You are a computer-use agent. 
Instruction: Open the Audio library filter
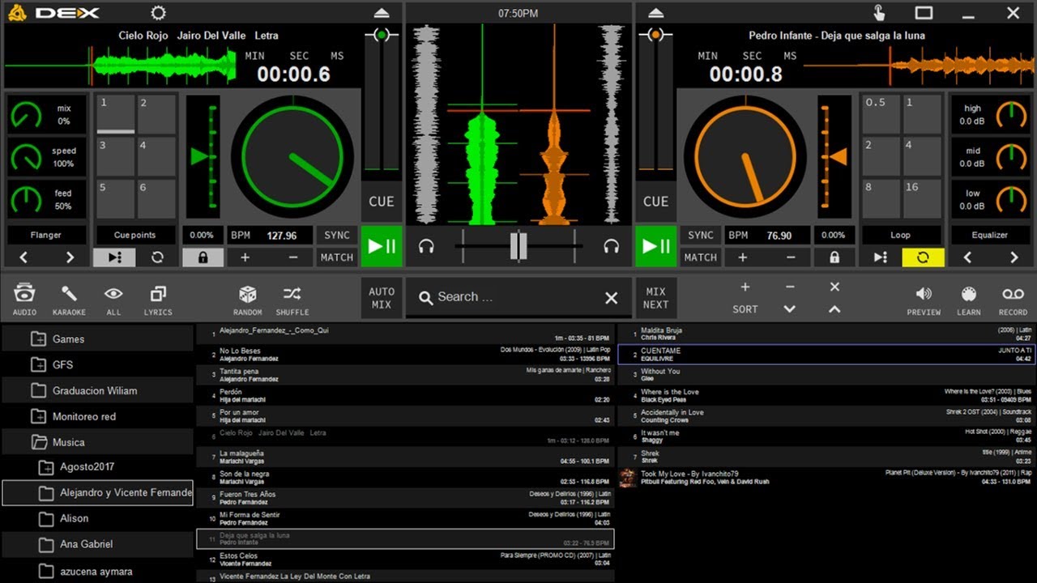point(24,298)
